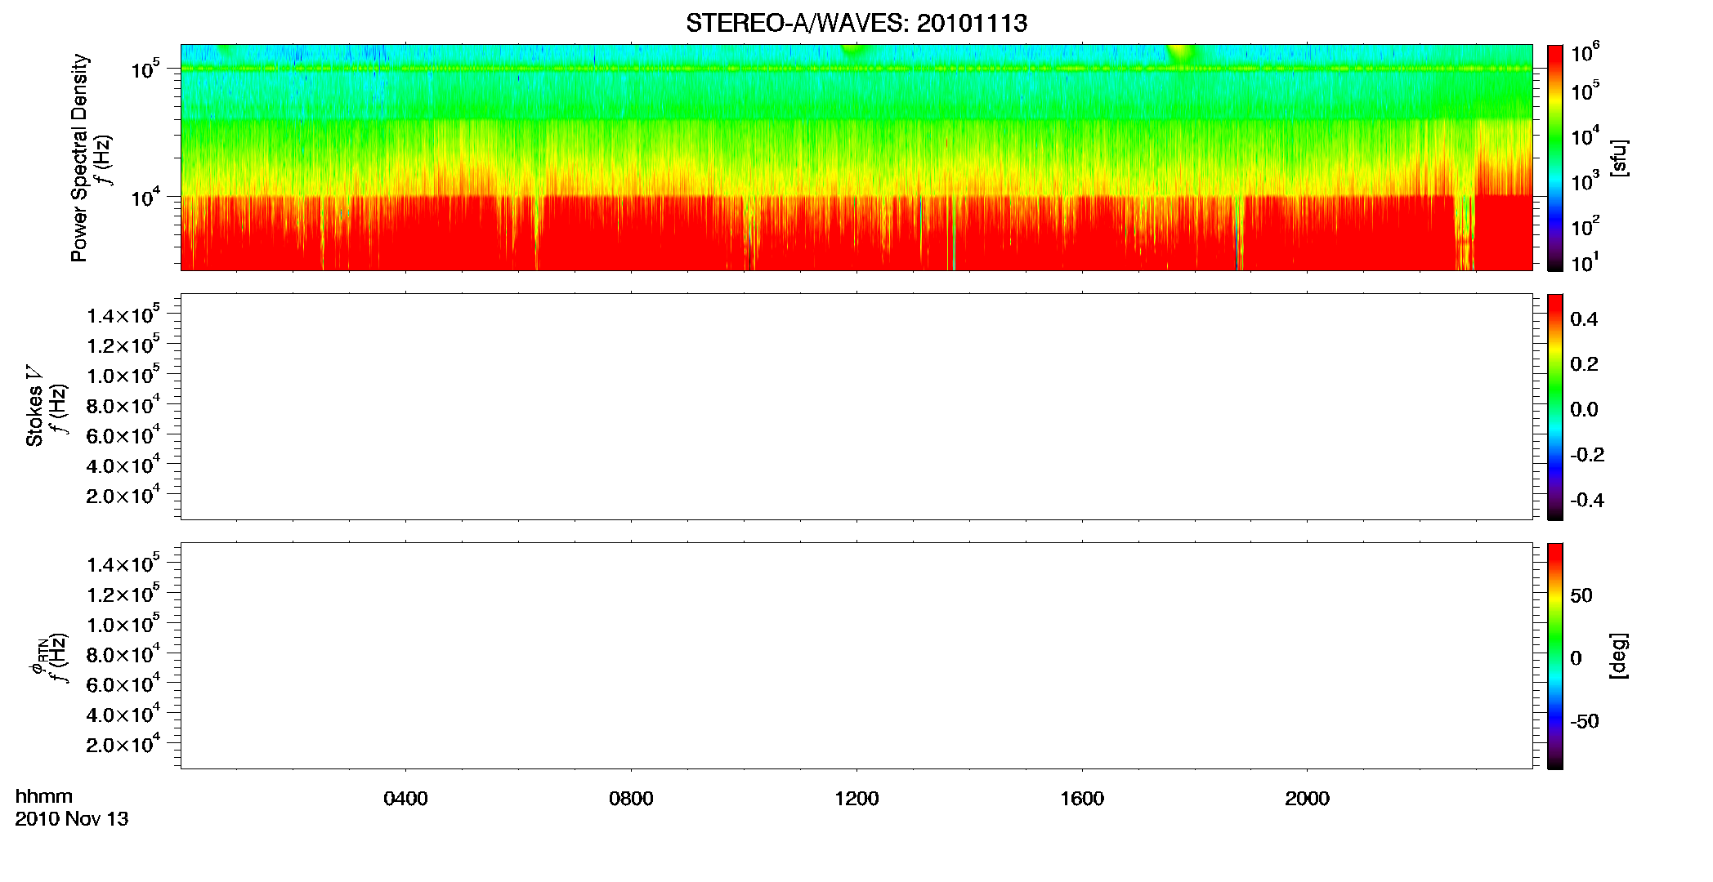Click the "50" label on the degrees color bar
Screen dimensions: 1713x882
(x=1581, y=595)
